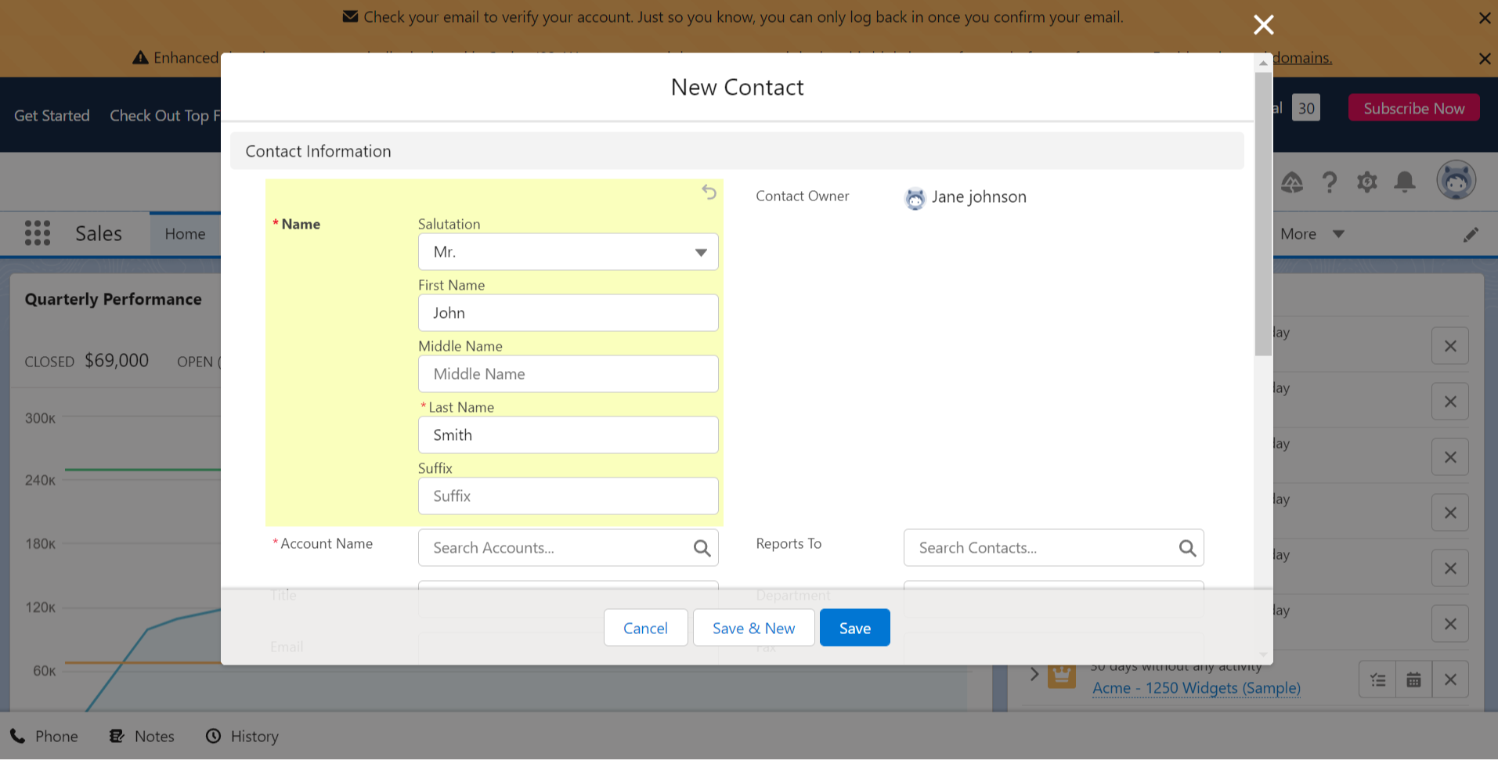Click the Trailhead mountain icon

point(1291,182)
